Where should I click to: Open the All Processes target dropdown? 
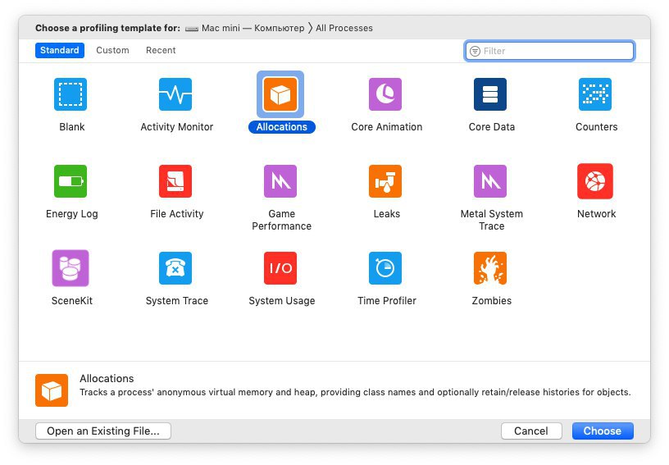(x=344, y=28)
